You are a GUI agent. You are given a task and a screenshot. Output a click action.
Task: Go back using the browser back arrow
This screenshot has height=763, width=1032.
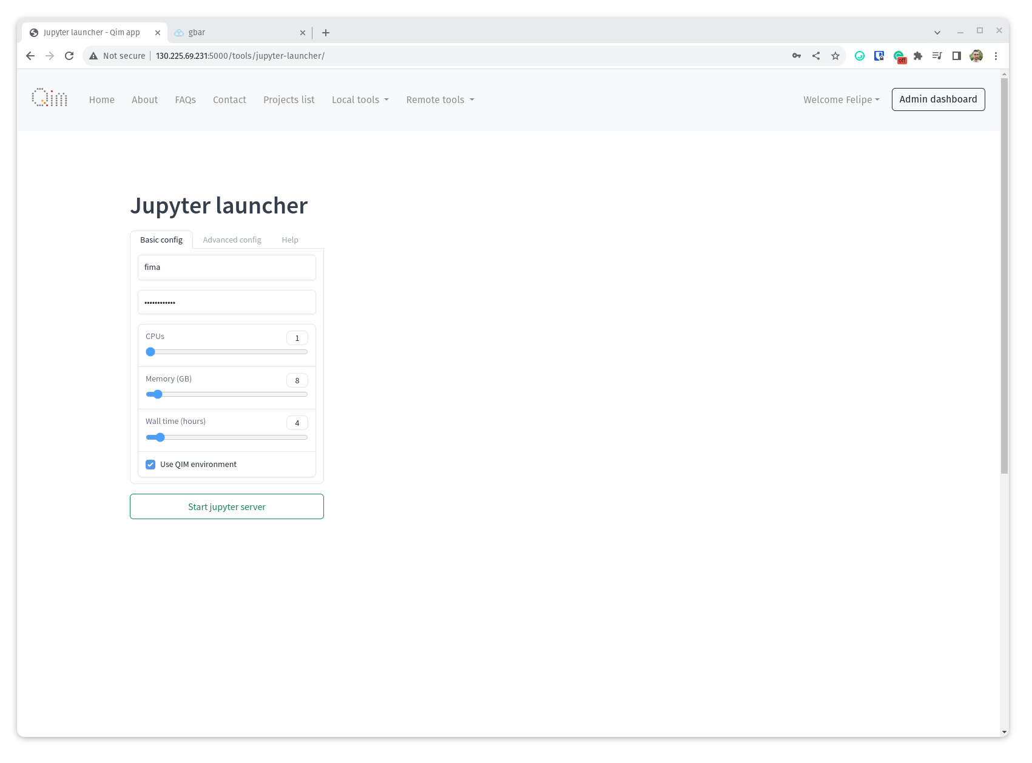(x=30, y=56)
